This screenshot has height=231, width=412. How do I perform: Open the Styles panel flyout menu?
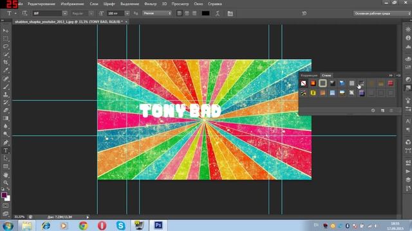[x=398, y=76]
